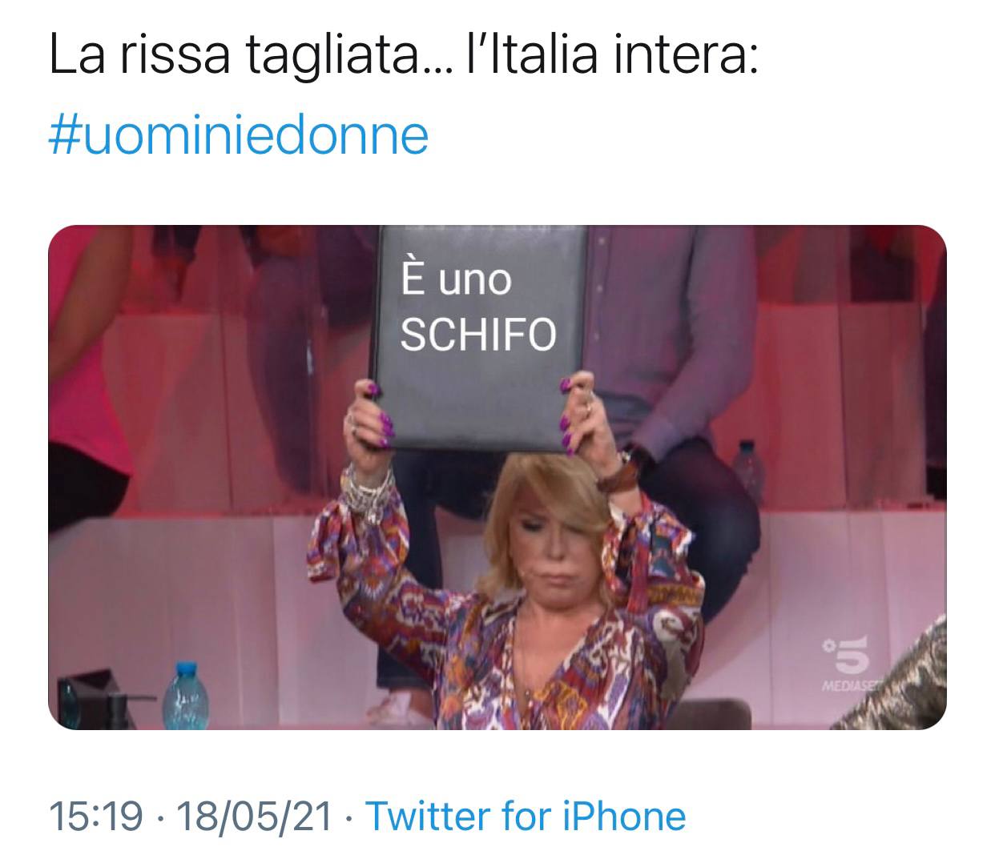Click the 15:19 tweet time
This screenshot has width=995, height=863.
tap(96, 817)
